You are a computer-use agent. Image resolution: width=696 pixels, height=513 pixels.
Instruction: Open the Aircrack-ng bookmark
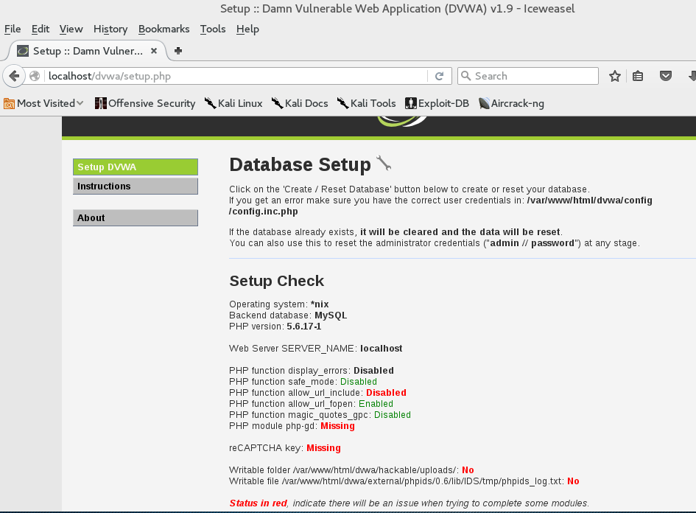(511, 103)
